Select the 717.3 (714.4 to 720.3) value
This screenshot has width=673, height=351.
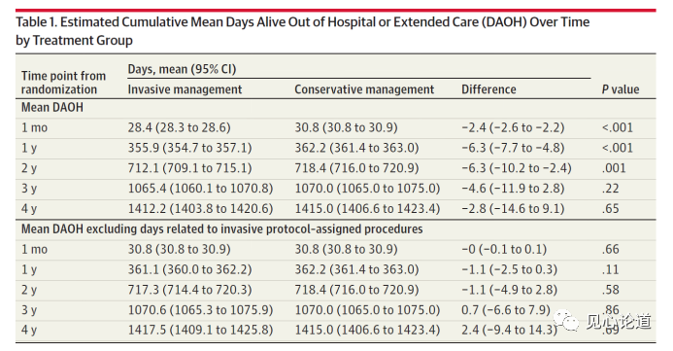[189, 290]
